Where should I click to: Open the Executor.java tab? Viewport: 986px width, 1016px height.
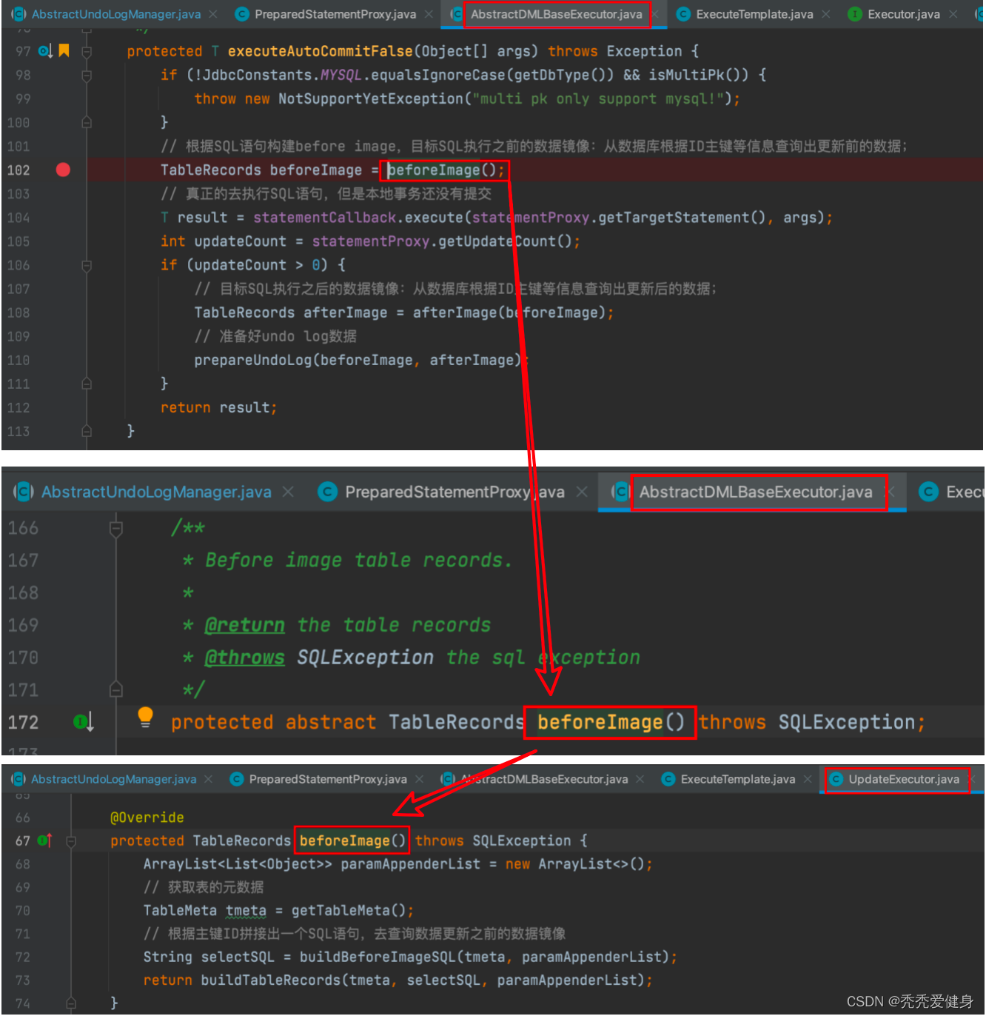point(903,14)
